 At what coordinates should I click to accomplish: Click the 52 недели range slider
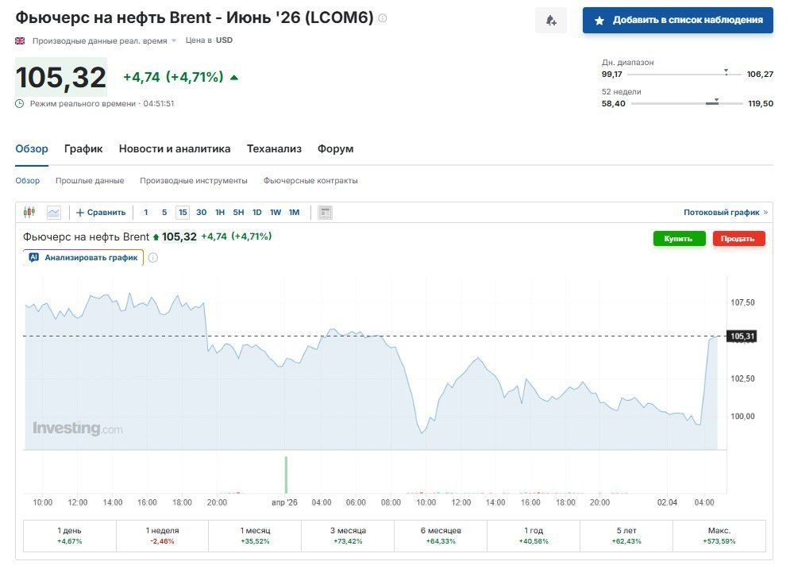(x=686, y=103)
